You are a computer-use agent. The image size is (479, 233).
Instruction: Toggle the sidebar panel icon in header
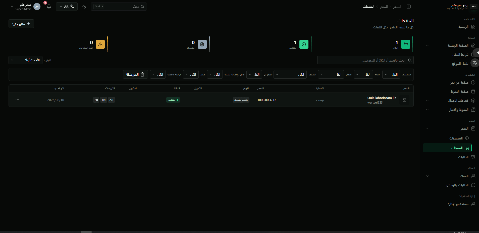pos(409,7)
